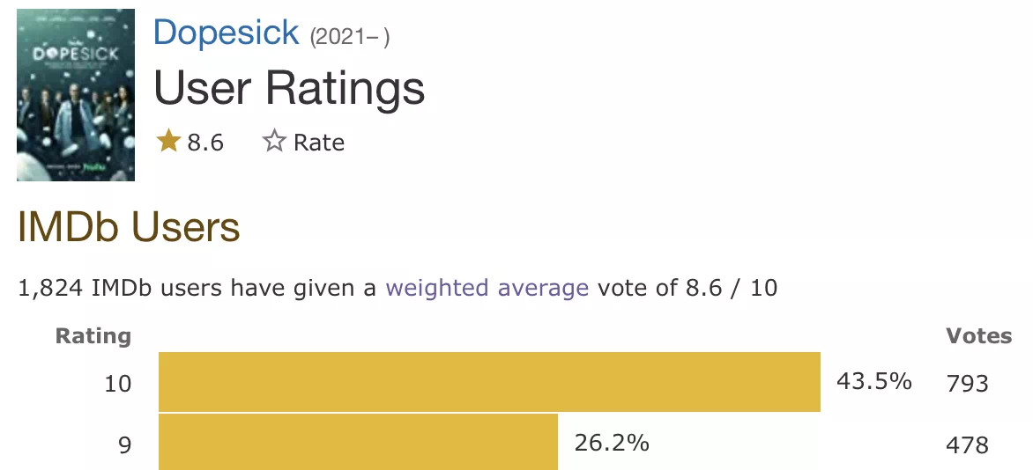
Task: Click the 793 votes count
Action: 967,383
